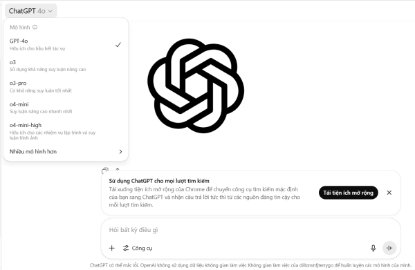415x270 pixels.
Task: Choose the o3 model option
Action: pyautogui.click(x=66, y=66)
